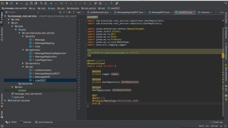
Task: Open the TODO tool window
Action: pyautogui.click(x=11, y=122)
